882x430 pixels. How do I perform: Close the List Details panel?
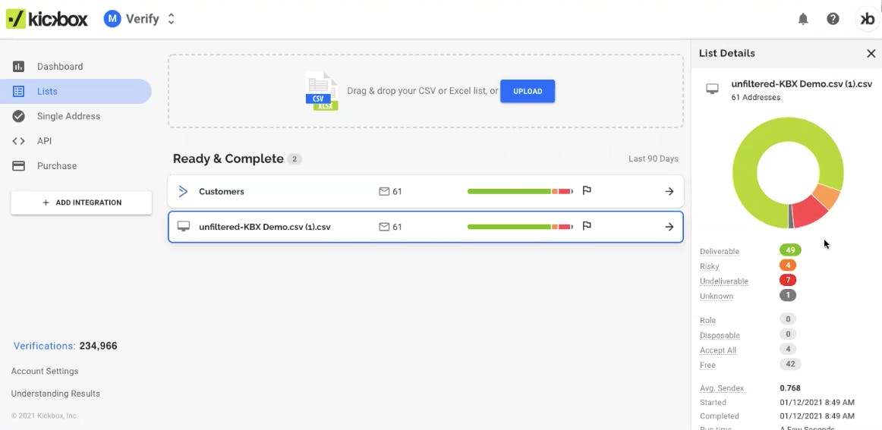tap(871, 53)
